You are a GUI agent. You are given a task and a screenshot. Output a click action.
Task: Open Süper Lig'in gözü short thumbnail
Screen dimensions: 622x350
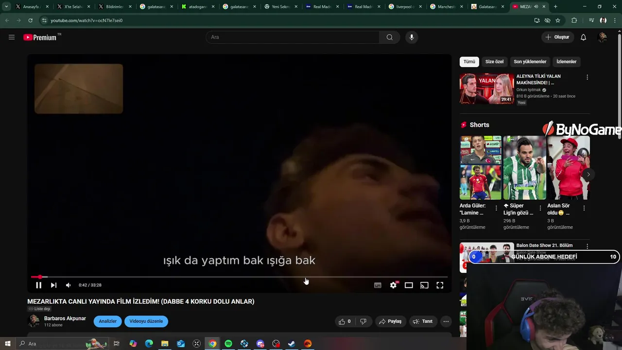click(x=524, y=168)
